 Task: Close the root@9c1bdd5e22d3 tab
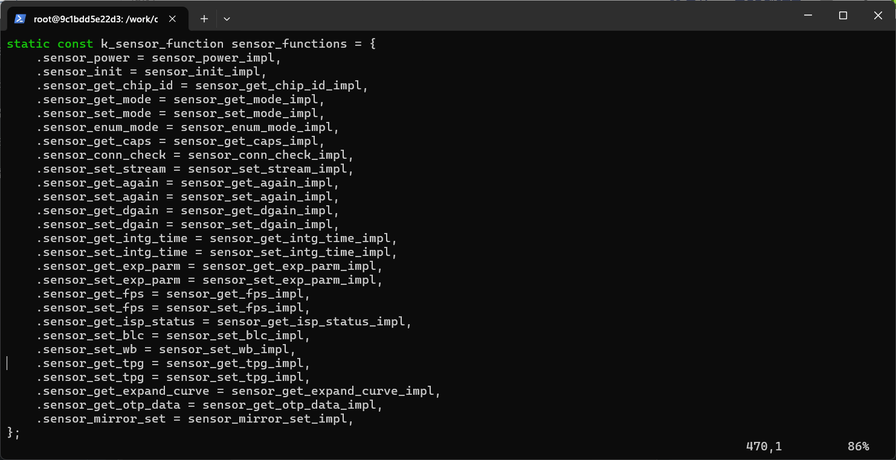tap(172, 19)
